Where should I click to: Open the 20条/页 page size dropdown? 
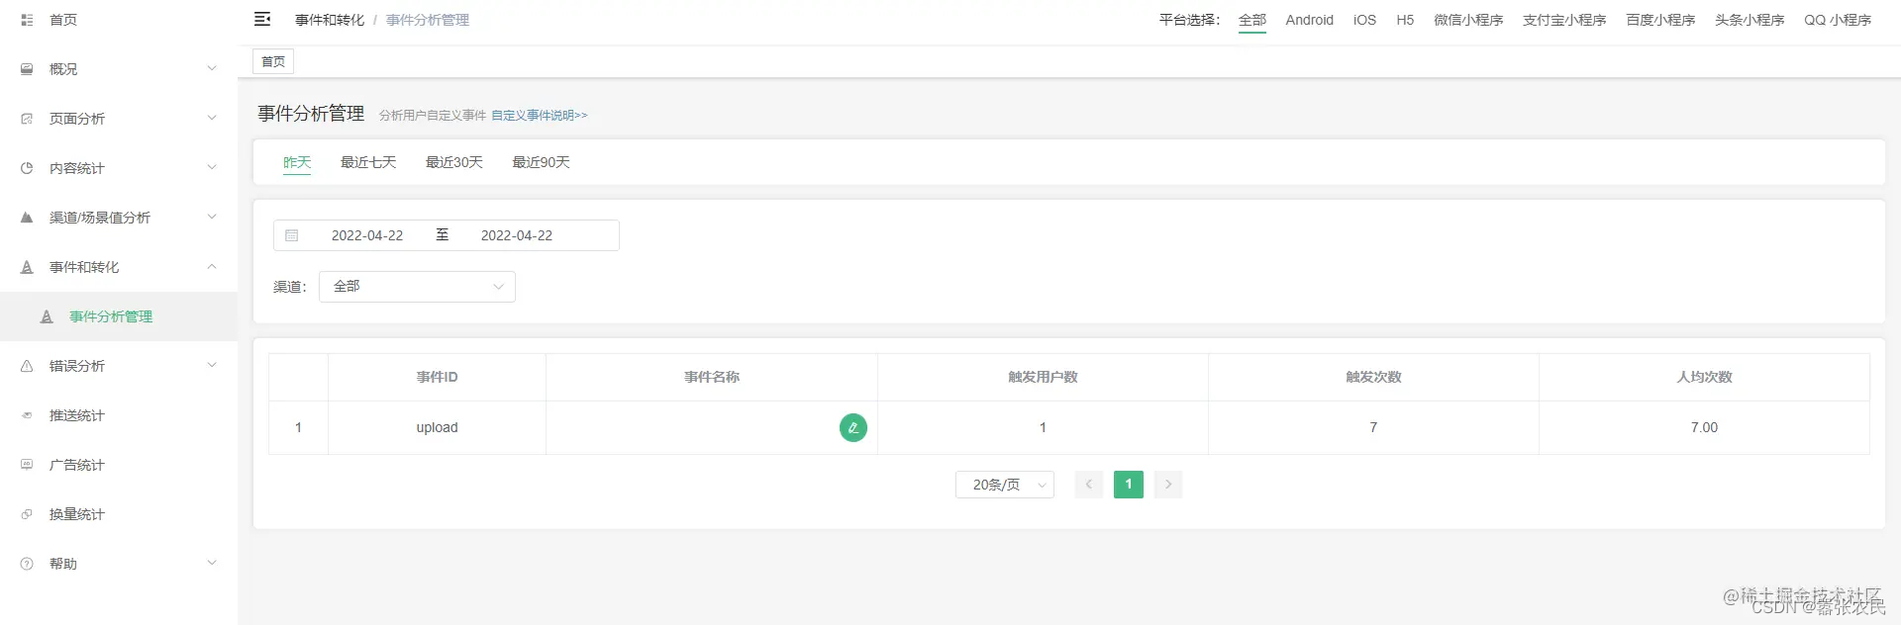[x=1005, y=485]
